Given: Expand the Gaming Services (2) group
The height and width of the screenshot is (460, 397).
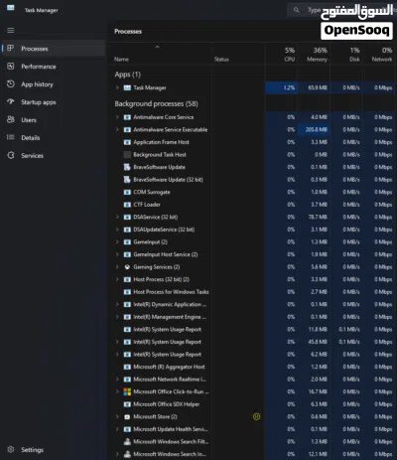Looking at the screenshot, I should (117, 267).
